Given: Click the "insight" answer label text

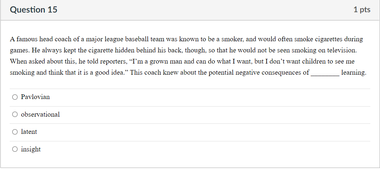Looking at the screenshot, I should (x=31, y=149).
